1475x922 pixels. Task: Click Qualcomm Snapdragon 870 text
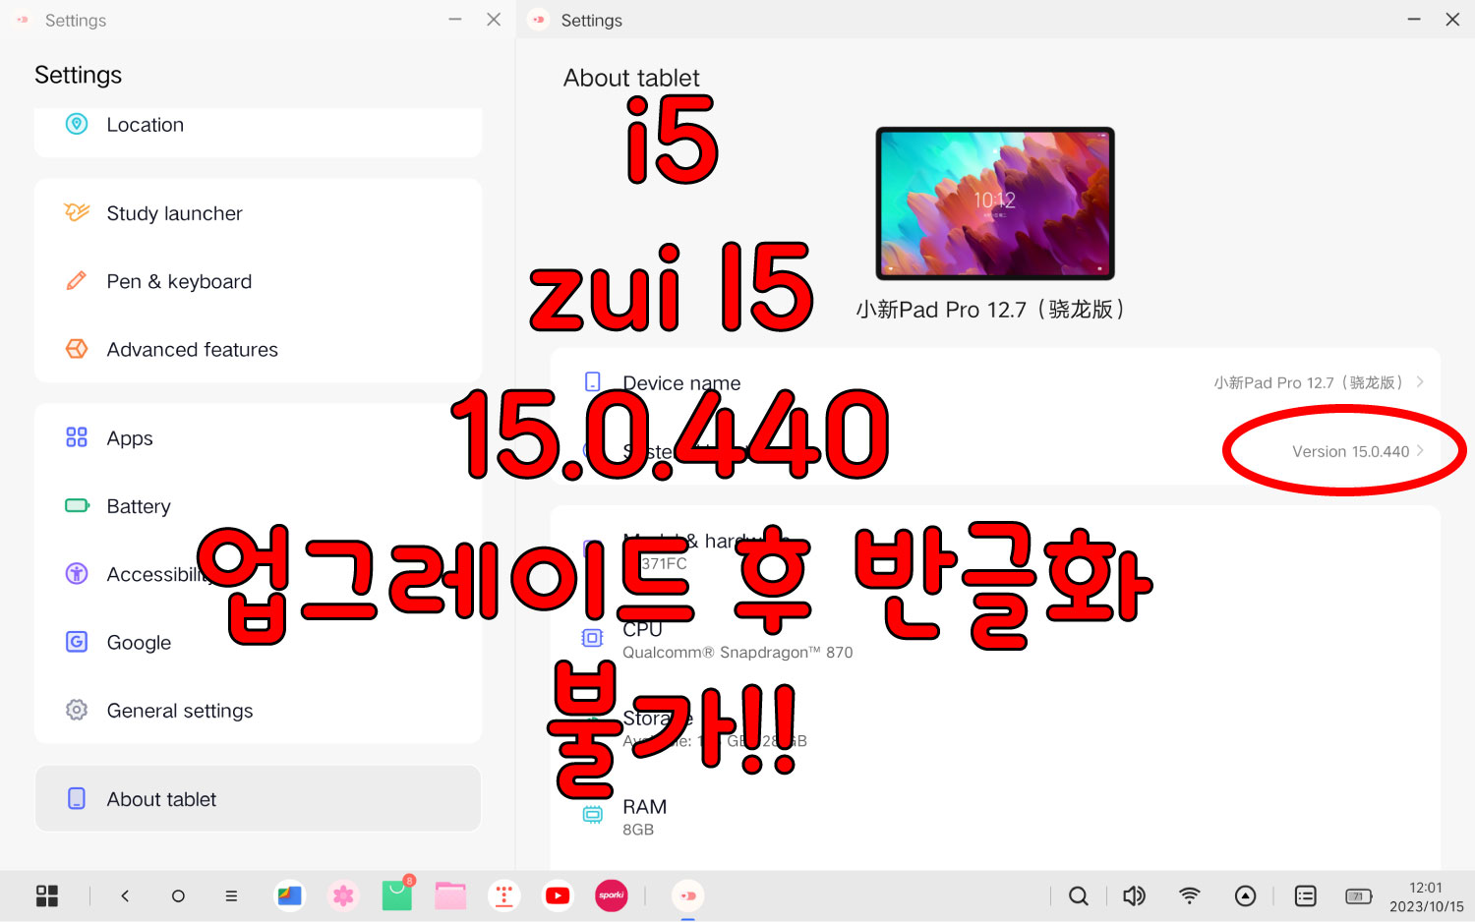[737, 653]
